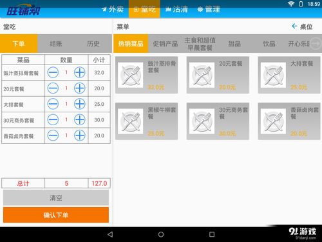Add 30元商务套餐 from menu card
Image resolution: width=322 pixels, height=242 pixels.
click(x=218, y=121)
